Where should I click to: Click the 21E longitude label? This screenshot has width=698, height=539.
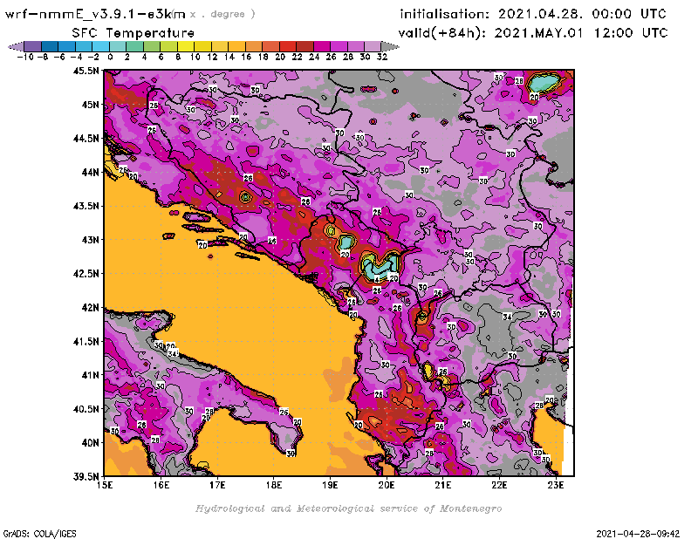(x=443, y=485)
